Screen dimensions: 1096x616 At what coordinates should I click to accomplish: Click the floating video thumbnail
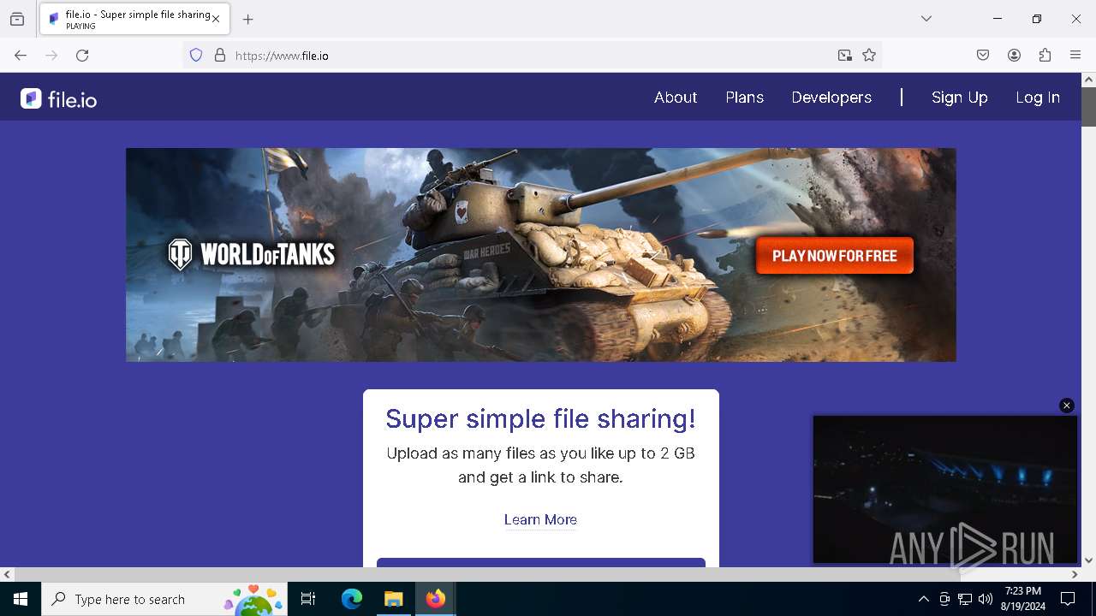point(944,489)
